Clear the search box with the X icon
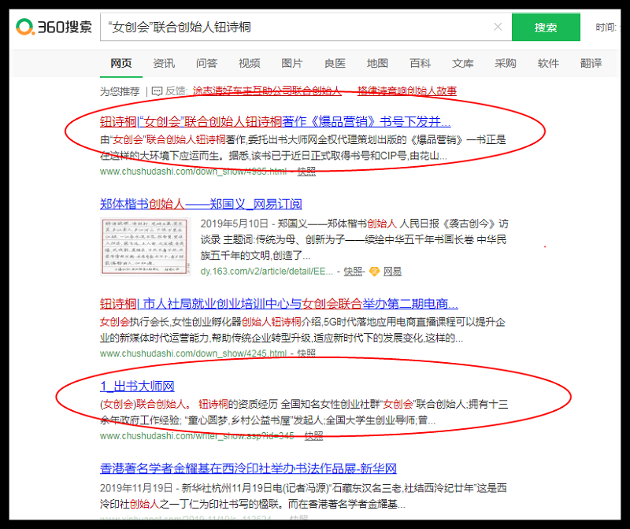Image resolution: width=630 pixels, height=529 pixels. [x=497, y=27]
